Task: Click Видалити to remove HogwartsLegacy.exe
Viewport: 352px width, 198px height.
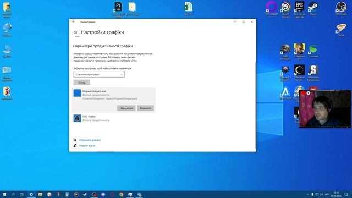Action: pyautogui.click(x=145, y=108)
